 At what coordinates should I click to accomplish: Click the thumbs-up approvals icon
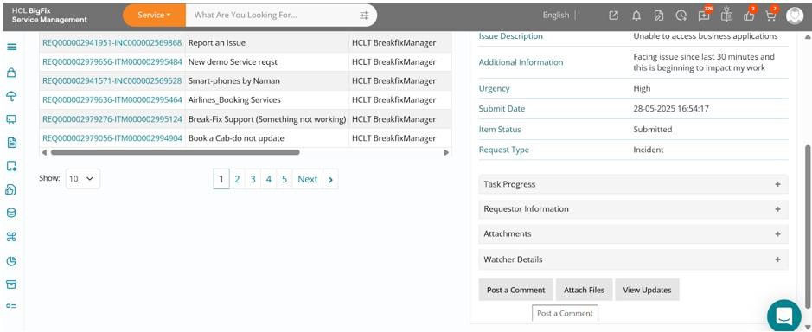click(x=749, y=16)
